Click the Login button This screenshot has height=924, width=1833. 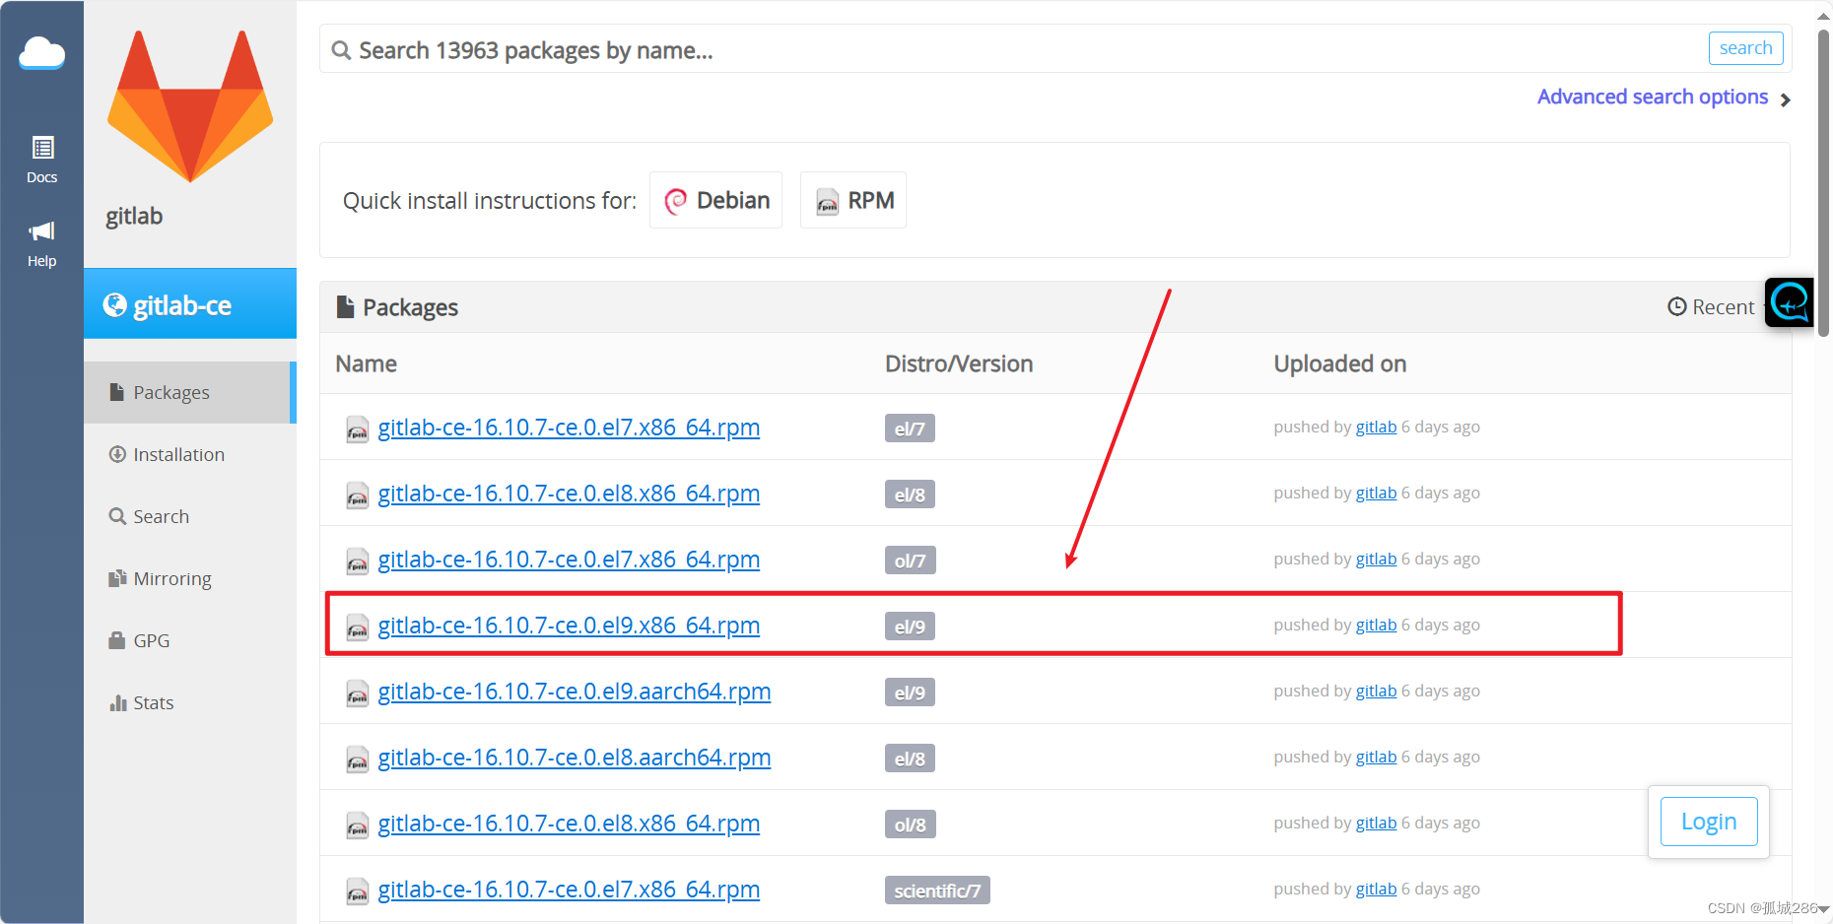pyautogui.click(x=1709, y=822)
